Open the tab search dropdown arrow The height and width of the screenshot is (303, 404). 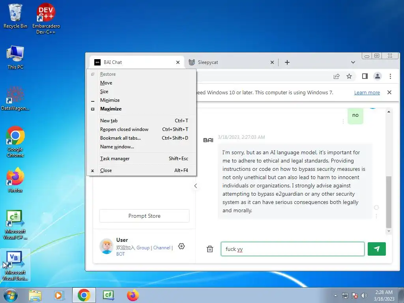point(353,62)
